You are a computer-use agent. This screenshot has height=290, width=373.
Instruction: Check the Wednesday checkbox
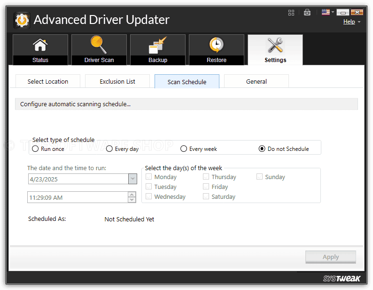tap(148, 196)
